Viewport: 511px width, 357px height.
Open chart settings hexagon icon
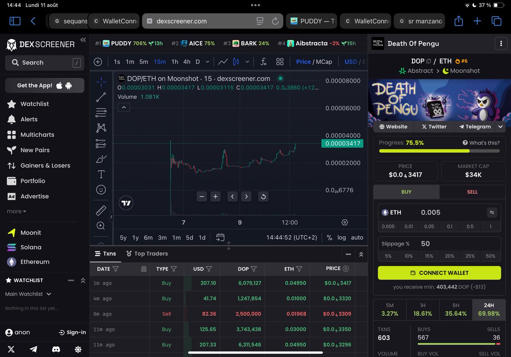tap(345, 222)
